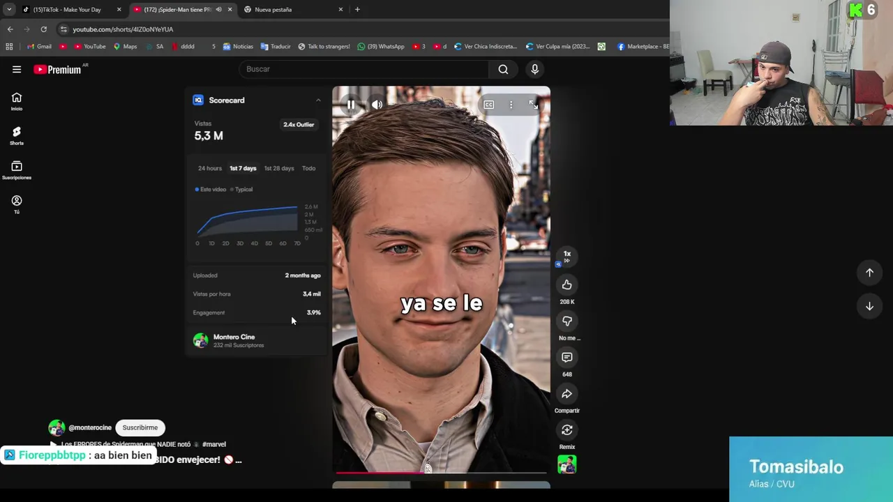Open the channel sound thumbnail below Remix
Screen dimensions: 893x502
point(566,464)
